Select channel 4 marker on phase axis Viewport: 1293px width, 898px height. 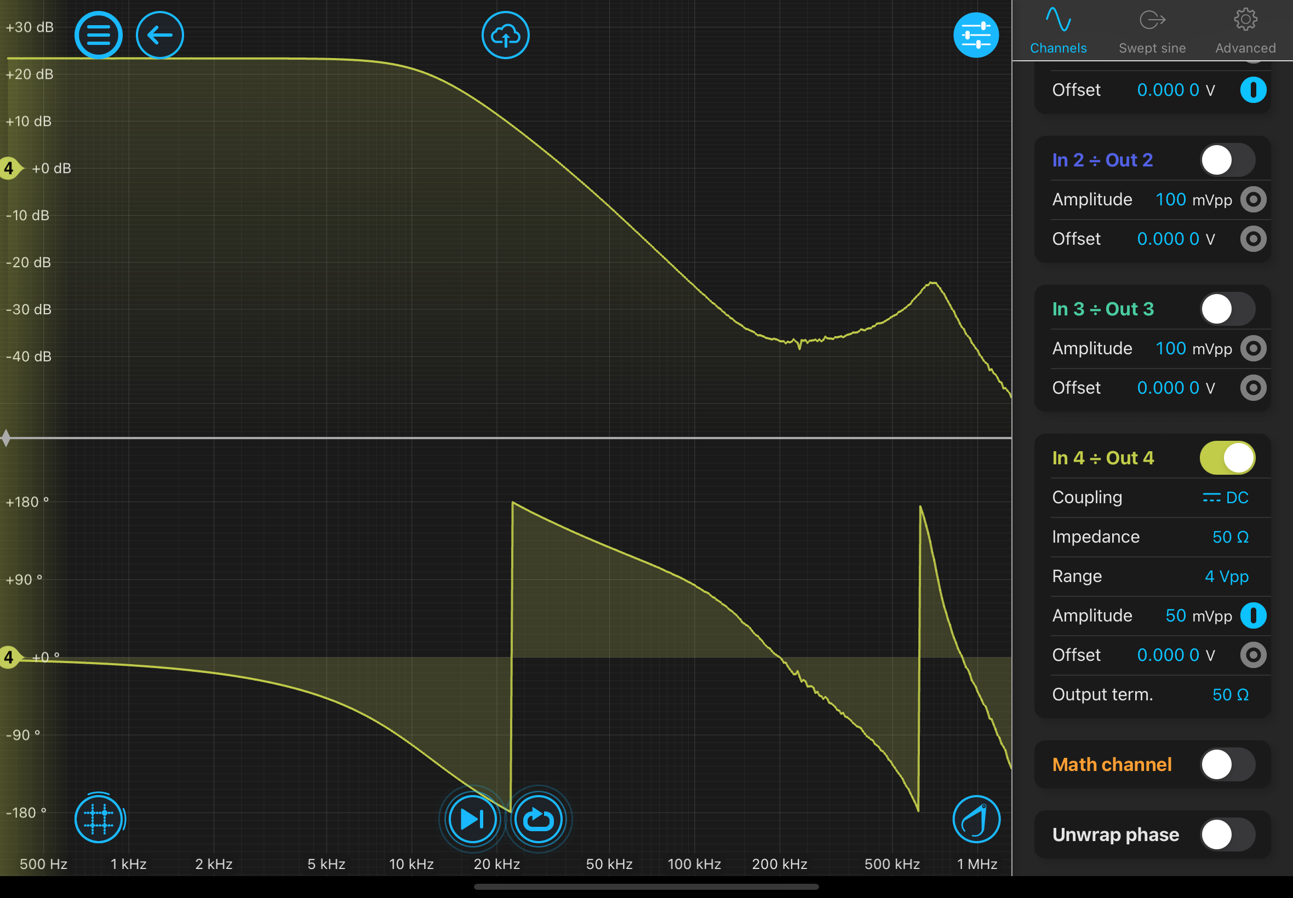(x=10, y=657)
